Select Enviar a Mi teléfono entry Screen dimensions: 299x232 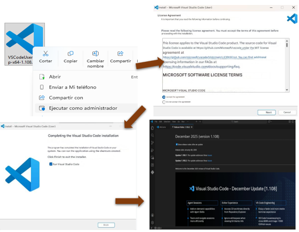point(86,88)
